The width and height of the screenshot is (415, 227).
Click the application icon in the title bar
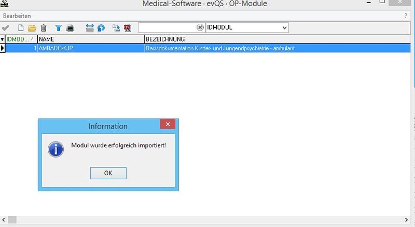[4, 4]
